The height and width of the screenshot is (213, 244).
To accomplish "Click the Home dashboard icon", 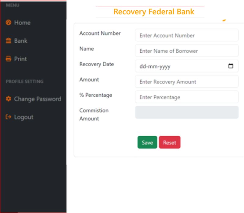I will [9, 23].
